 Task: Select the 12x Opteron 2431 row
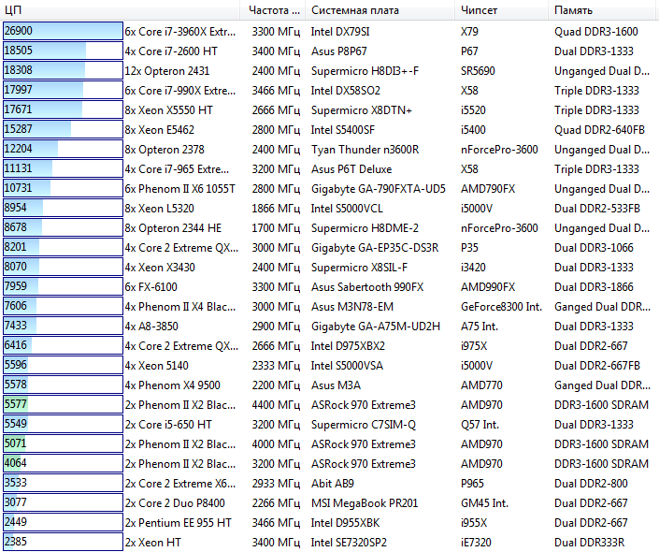point(329,71)
